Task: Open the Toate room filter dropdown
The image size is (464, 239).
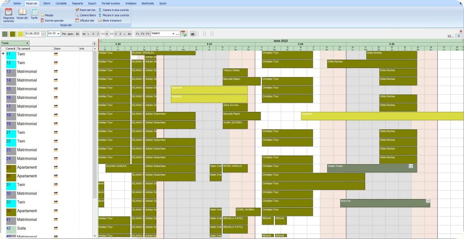Action: tap(27, 44)
